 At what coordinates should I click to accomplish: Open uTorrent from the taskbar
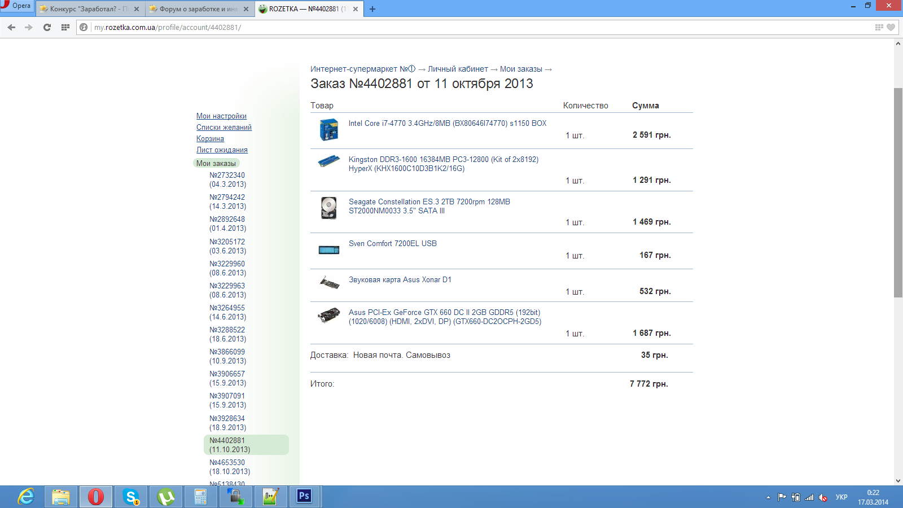[x=166, y=497]
